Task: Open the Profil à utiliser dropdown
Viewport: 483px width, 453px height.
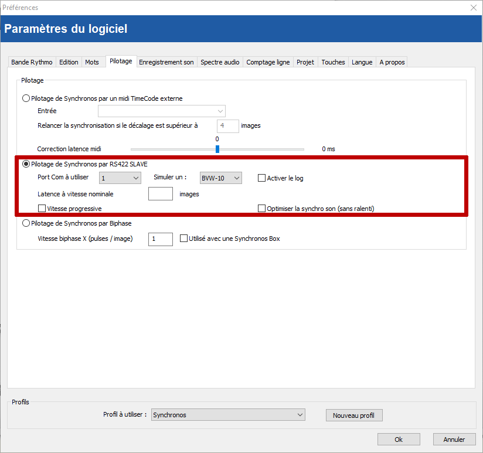Action: (228, 415)
